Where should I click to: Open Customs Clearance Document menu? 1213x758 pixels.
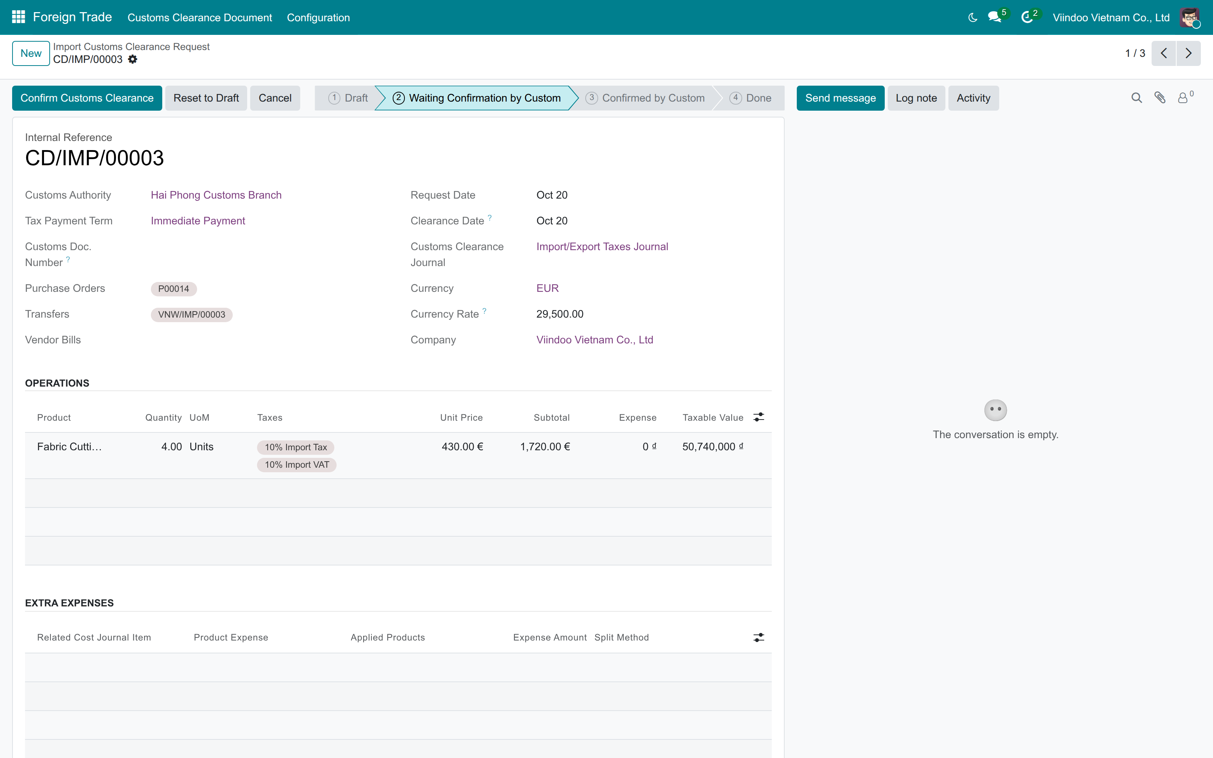point(199,17)
